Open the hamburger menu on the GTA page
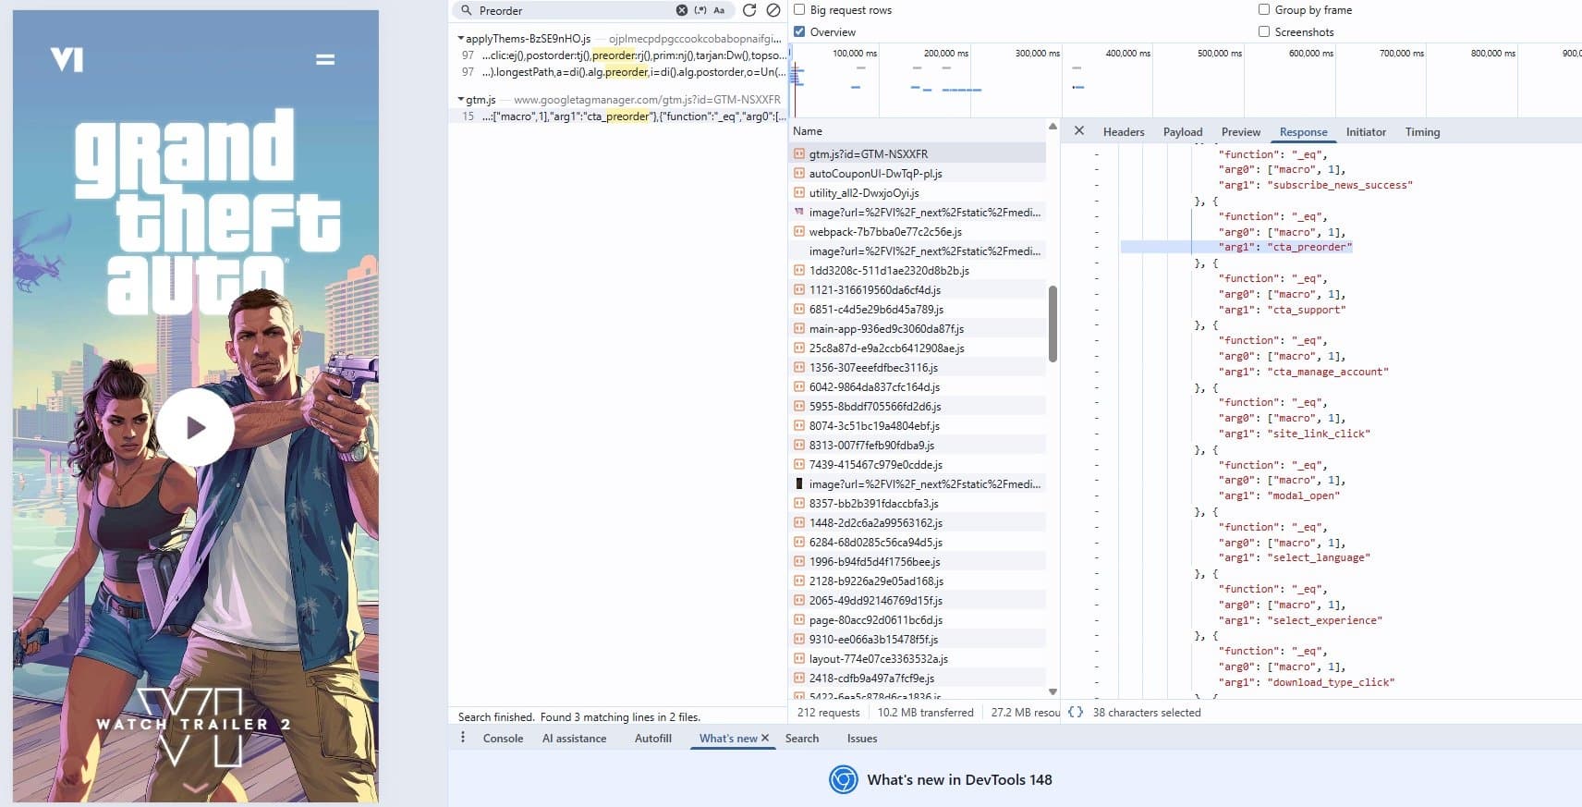Viewport: 1582px width, 807px height. click(325, 59)
